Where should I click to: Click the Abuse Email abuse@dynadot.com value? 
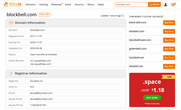click(x=41, y=99)
